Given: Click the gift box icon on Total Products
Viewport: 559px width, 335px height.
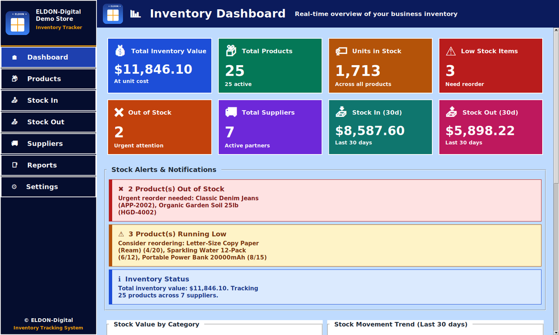Looking at the screenshot, I should 231,51.
